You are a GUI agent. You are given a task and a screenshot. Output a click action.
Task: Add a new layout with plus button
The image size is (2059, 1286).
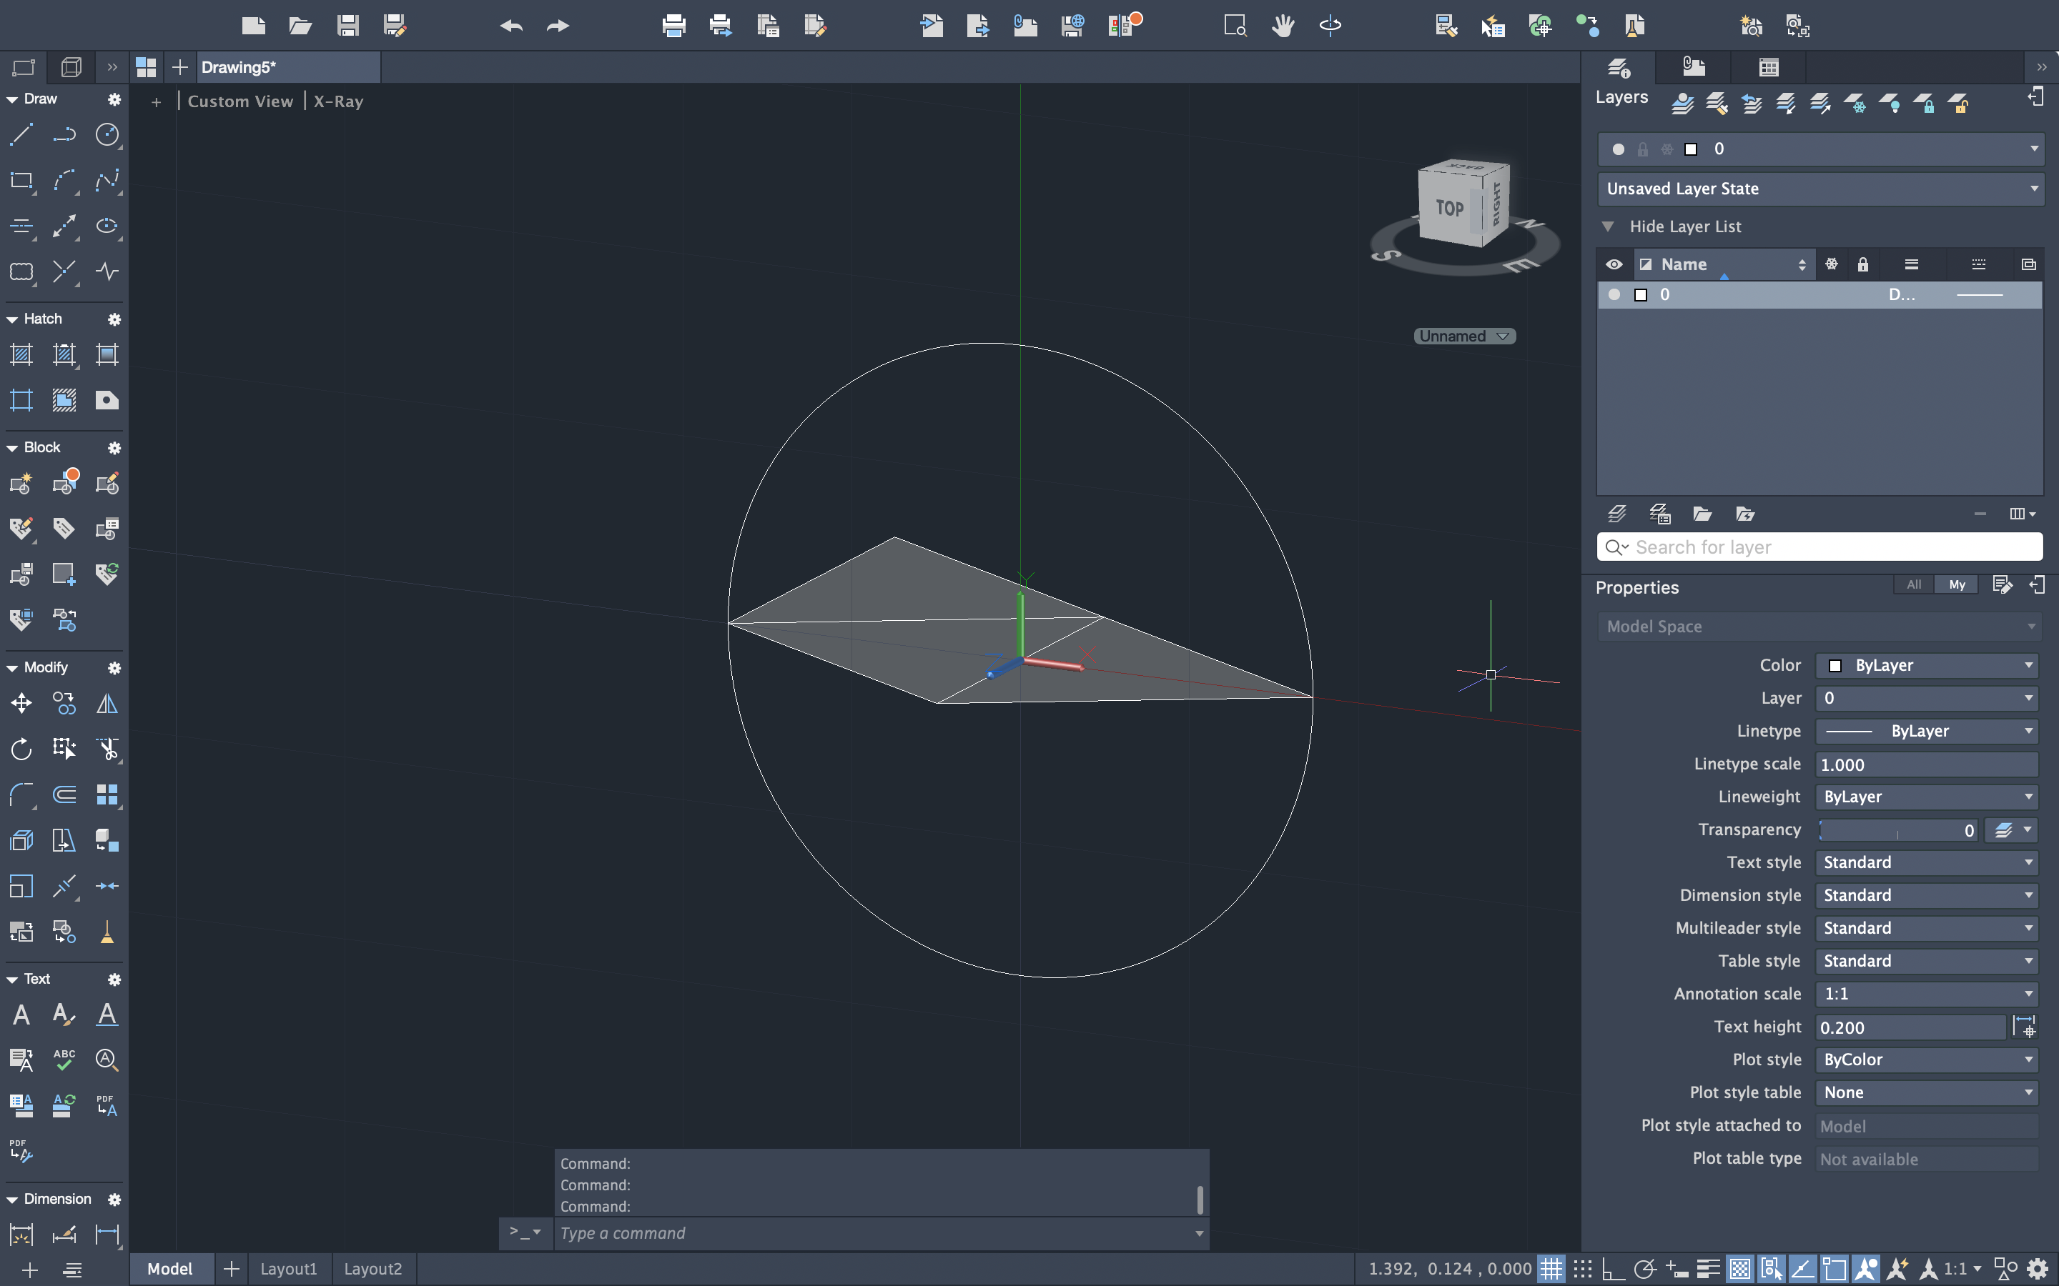pos(231,1269)
